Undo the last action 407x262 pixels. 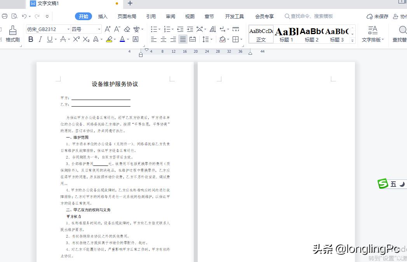[23, 16]
